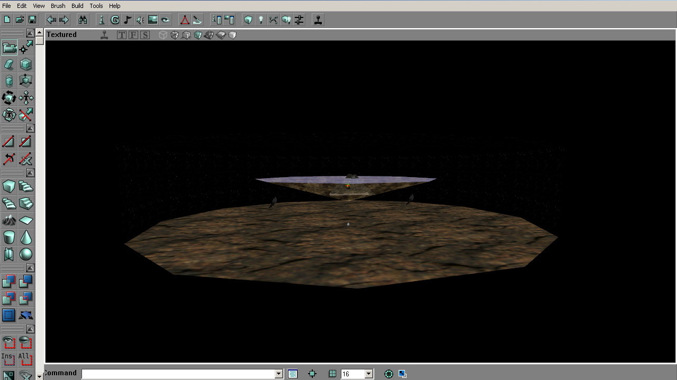Open the search binoculars tool
The height and width of the screenshot is (380, 677).
[83, 20]
